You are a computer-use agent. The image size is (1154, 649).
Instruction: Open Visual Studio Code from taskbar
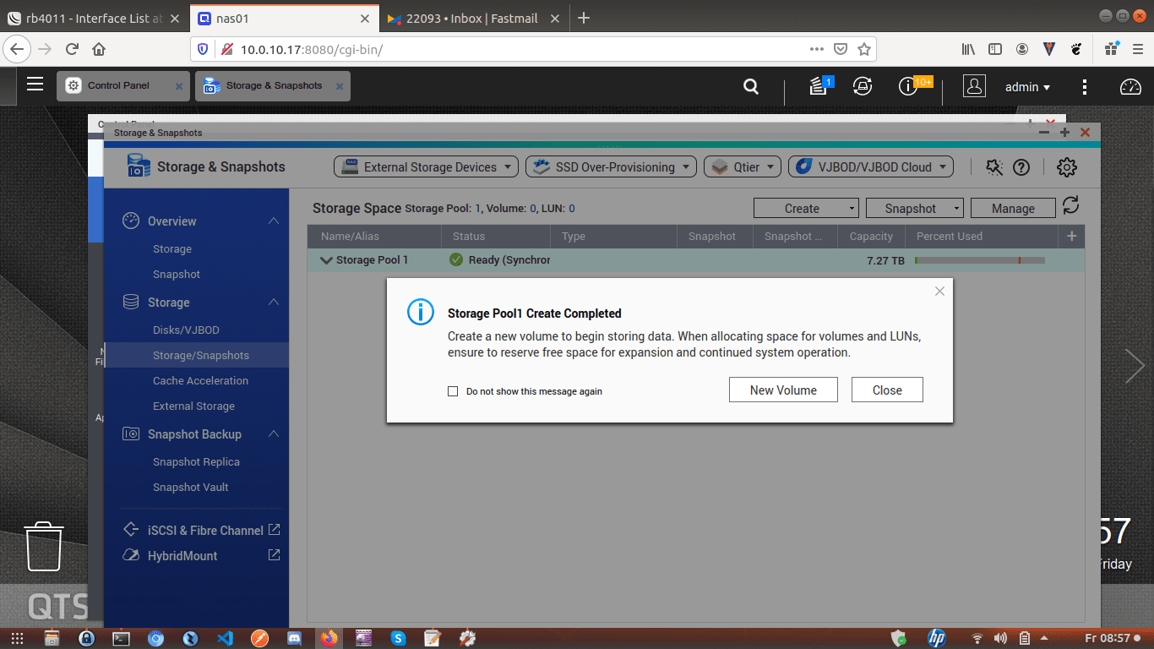[225, 638]
